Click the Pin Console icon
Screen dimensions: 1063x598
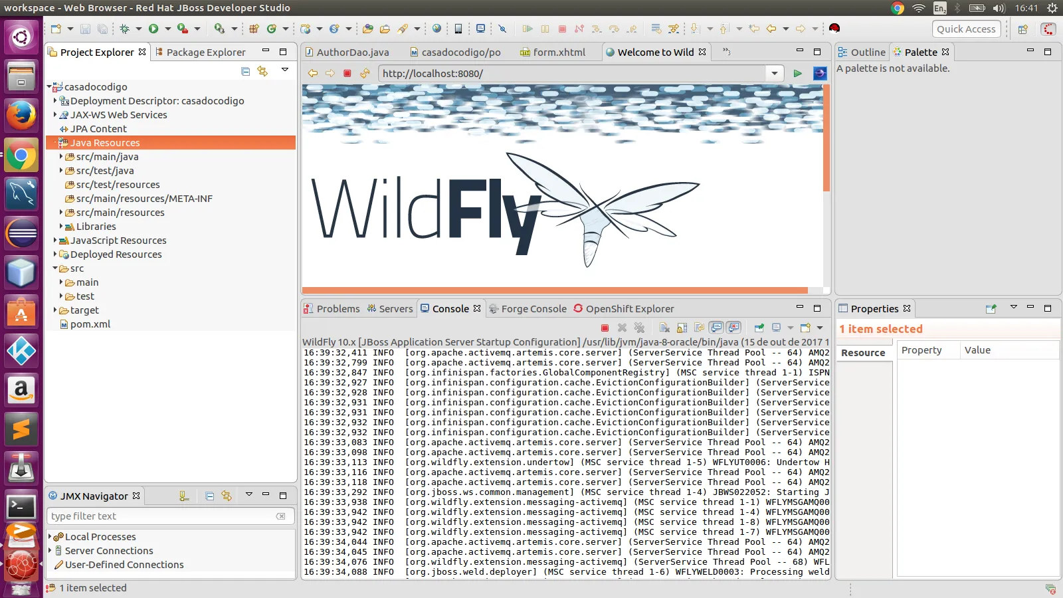tap(759, 328)
